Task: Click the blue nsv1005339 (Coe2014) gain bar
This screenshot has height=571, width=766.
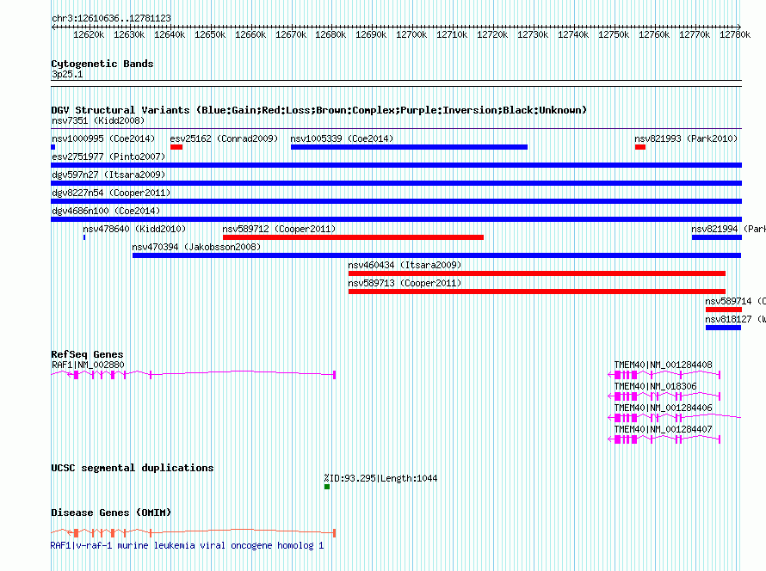Action: (x=409, y=147)
